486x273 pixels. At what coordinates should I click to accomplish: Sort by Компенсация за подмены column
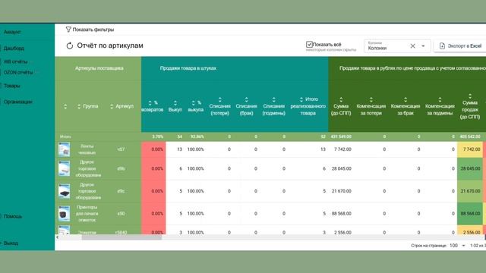coord(440,99)
